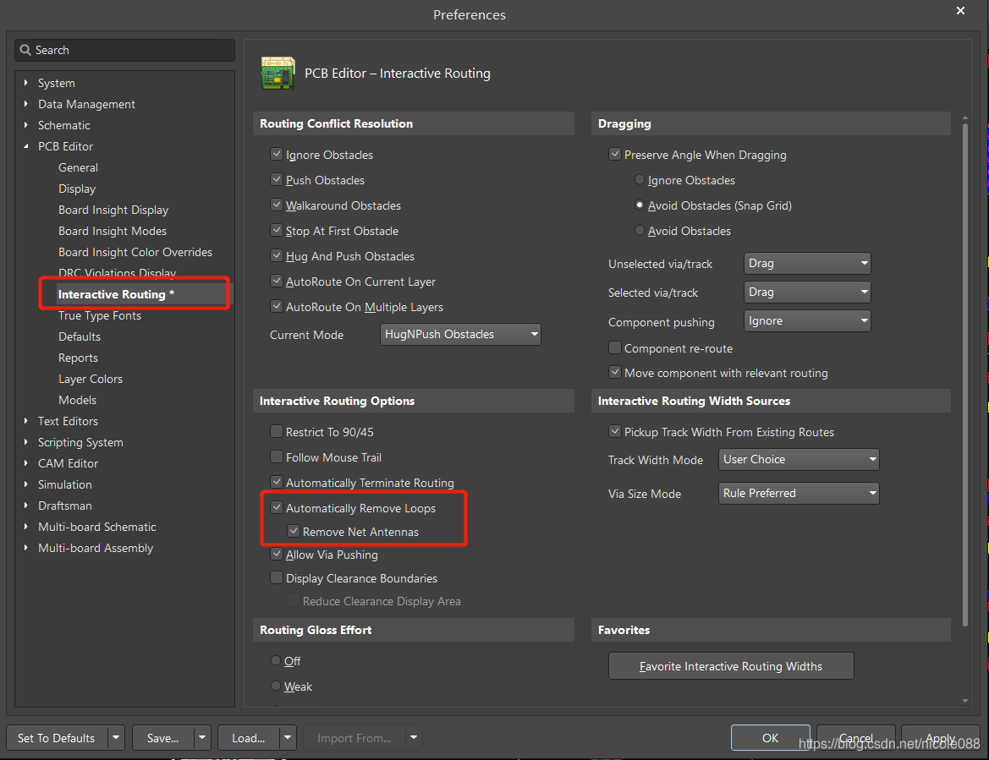Open the Board Insight Display page
Image resolution: width=989 pixels, height=760 pixels.
(113, 210)
